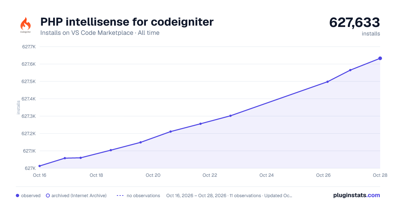Select the final data point on Oct 28
The image size is (396, 207).
point(380,58)
